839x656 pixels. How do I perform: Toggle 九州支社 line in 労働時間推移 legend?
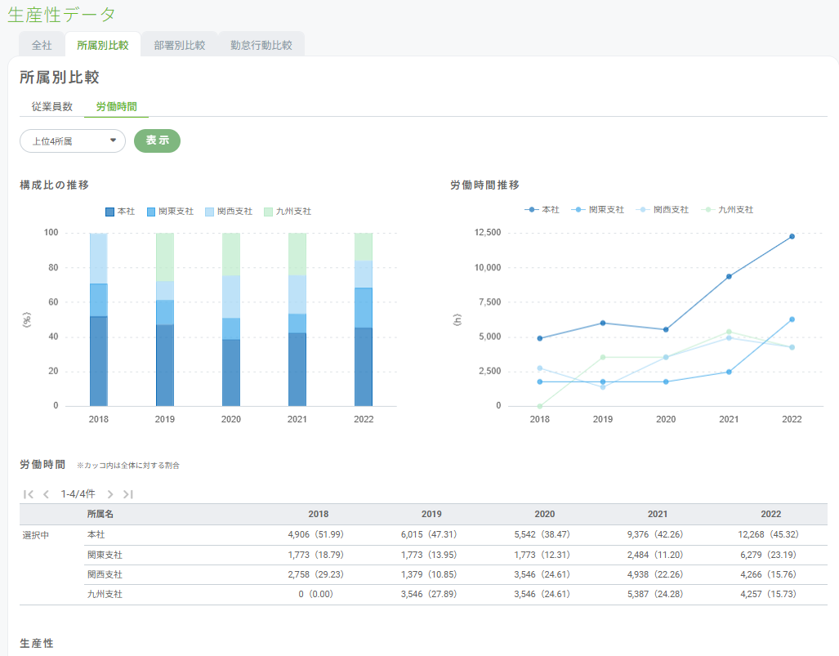pos(727,210)
